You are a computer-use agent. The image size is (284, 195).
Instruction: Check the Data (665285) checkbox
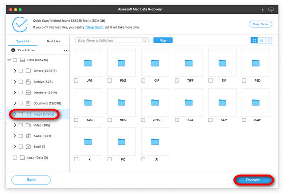click(15, 60)
